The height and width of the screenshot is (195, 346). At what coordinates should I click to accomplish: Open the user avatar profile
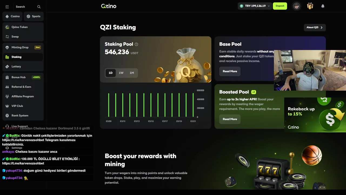297,6
